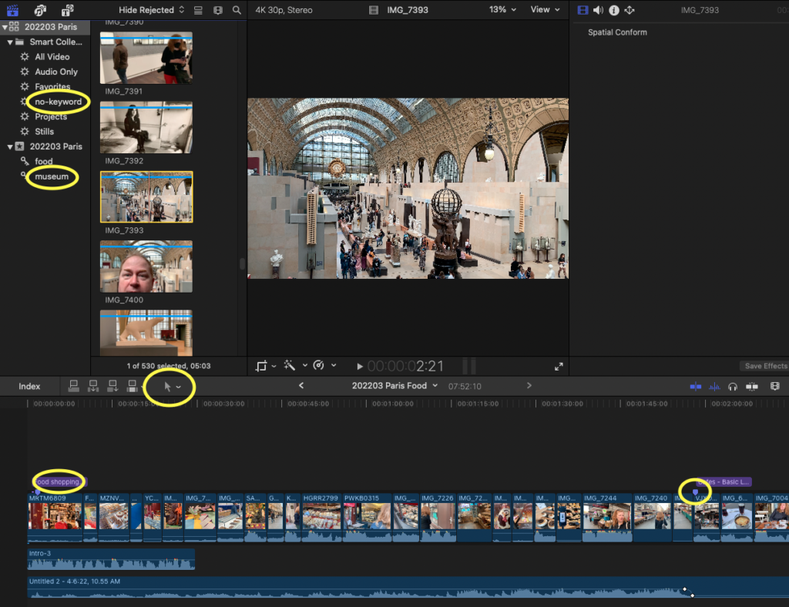Toggle timeline snapping
Image resolution: width=789 pixels, height=607 pixels.
point(752,386)
